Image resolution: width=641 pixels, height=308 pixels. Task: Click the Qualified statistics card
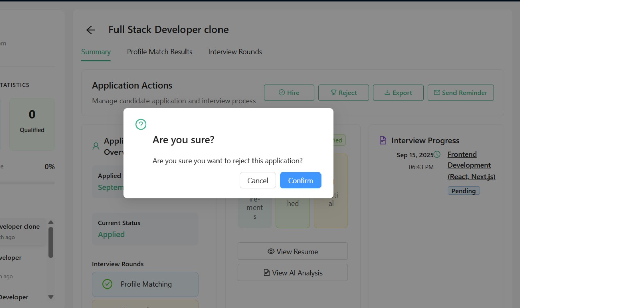[x=32, y=123]
